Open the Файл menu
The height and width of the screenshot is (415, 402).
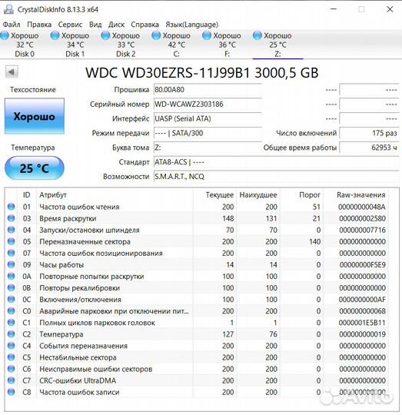[x=12, y=25]
